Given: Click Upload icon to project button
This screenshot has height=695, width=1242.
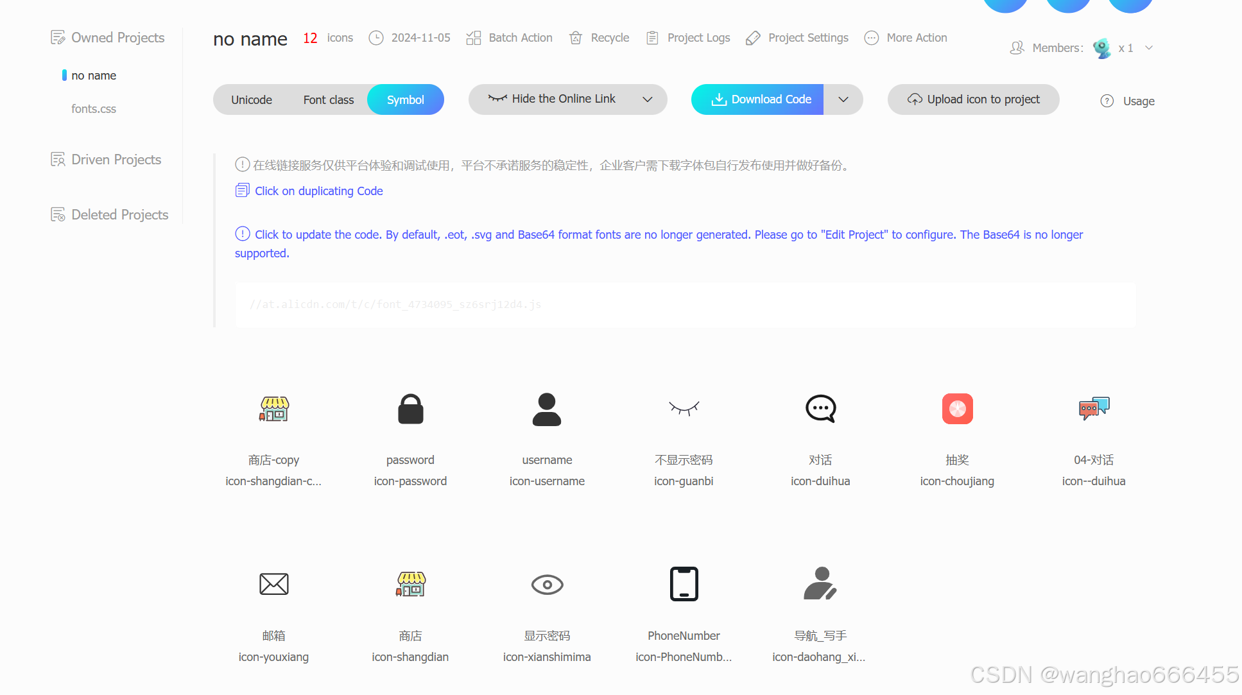Looking at the screenshot, I should (x=973, y=99).
